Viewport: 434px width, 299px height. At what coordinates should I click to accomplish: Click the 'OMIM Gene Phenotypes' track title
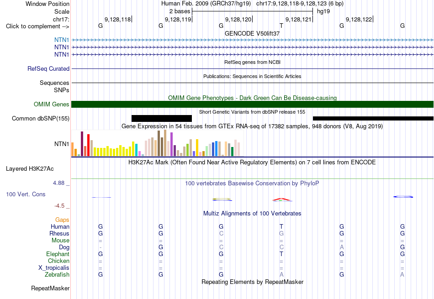252,98
